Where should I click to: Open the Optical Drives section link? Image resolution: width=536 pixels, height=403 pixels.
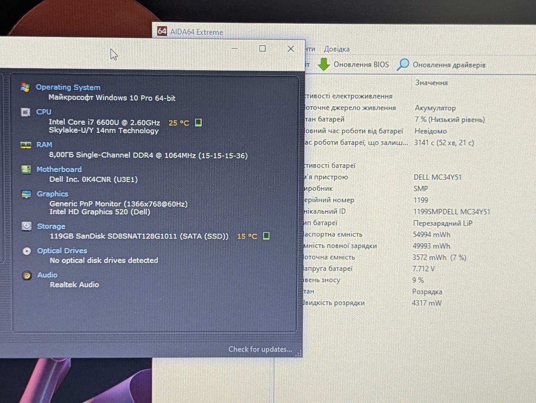(62, 251)
